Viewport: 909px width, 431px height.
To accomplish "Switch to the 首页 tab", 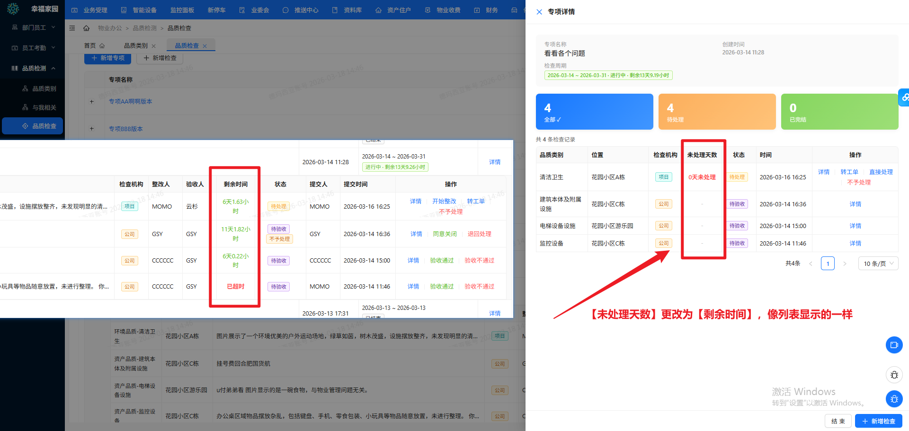I will tap(90, 46).
